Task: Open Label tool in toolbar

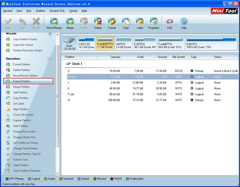Action: pyautogui.click(x=140, y=23)
